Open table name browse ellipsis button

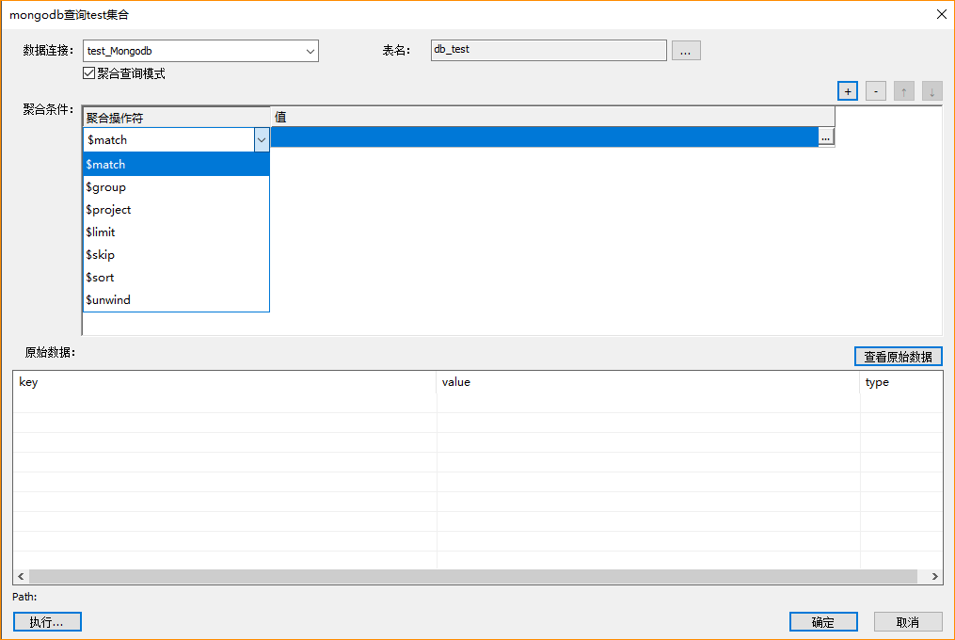pyautogui.click(x=685, y=51)
